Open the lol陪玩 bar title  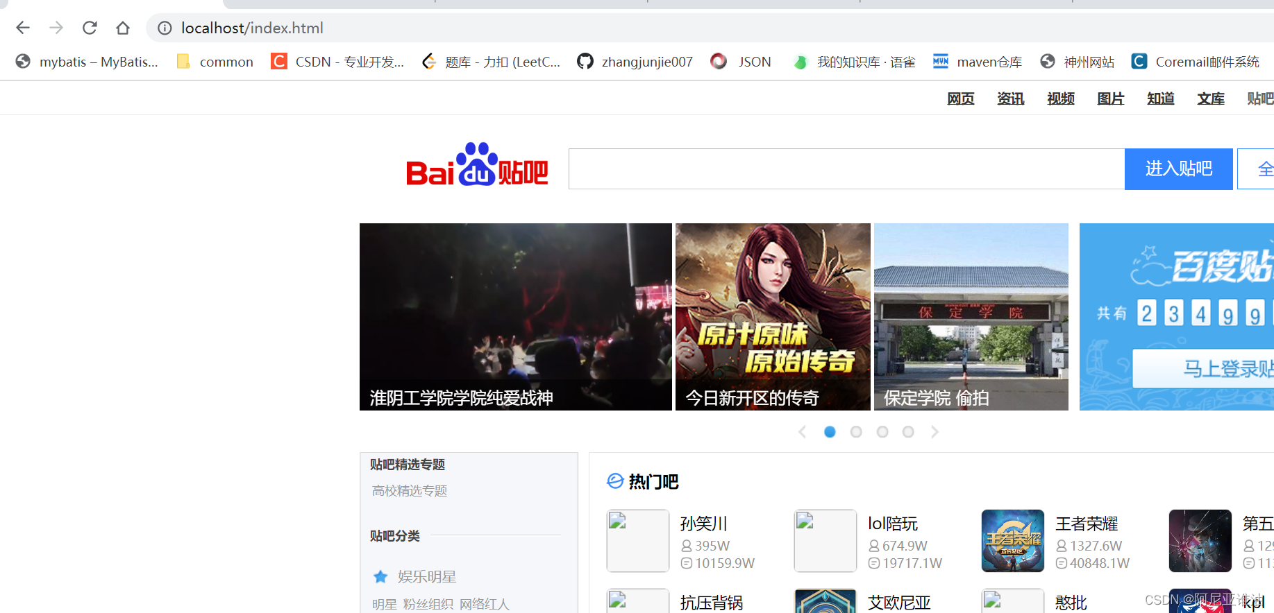[x=893, y=524]
